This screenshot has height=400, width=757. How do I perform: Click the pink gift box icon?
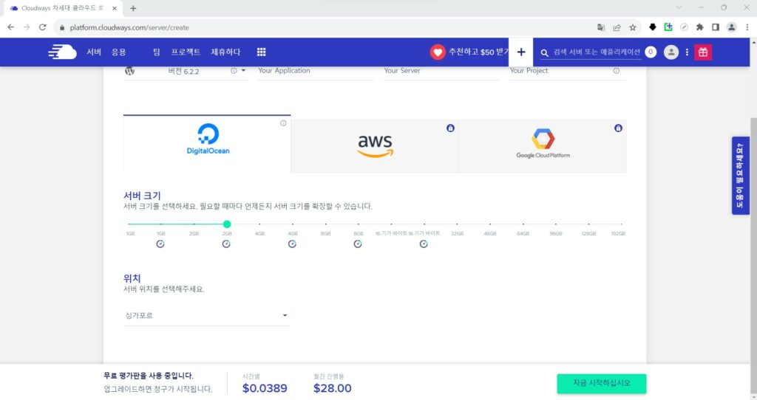703,52
